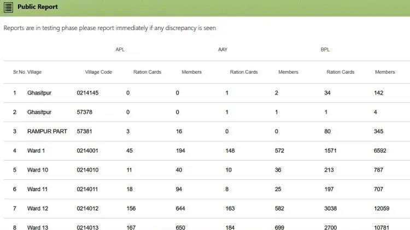Select the BPL column group header
410x230 pixels.
click(x=325, y=50)
